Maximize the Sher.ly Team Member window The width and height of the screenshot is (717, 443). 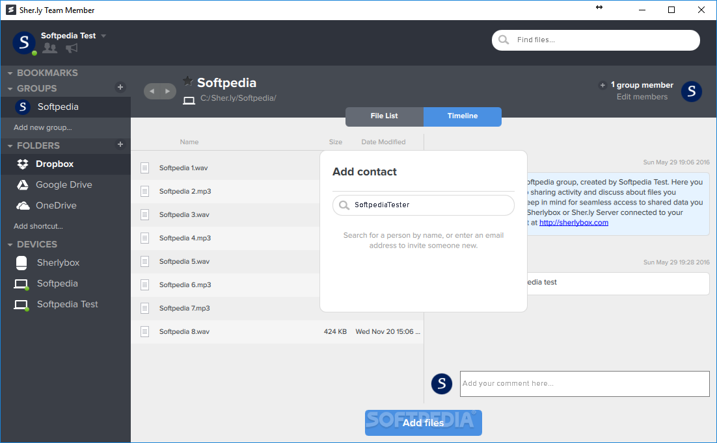671,10
